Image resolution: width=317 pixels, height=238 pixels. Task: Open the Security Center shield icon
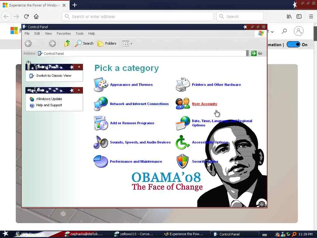[183, 161]
